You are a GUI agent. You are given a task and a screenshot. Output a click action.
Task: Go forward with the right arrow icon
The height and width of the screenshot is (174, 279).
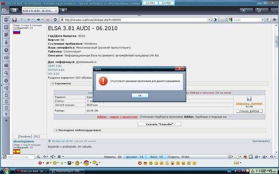tap(38, 20)
